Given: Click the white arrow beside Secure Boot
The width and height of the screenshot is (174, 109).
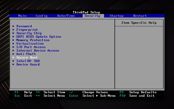Looking at the screenshot, I should pos(14,57).
